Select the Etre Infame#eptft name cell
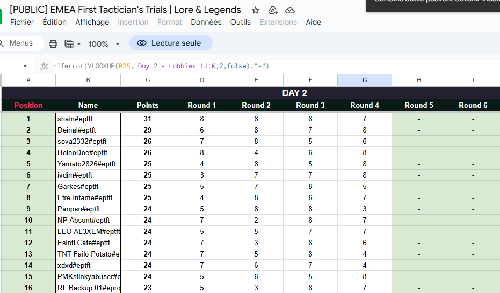Screen dimensions: 500x293 click(88, 197)
